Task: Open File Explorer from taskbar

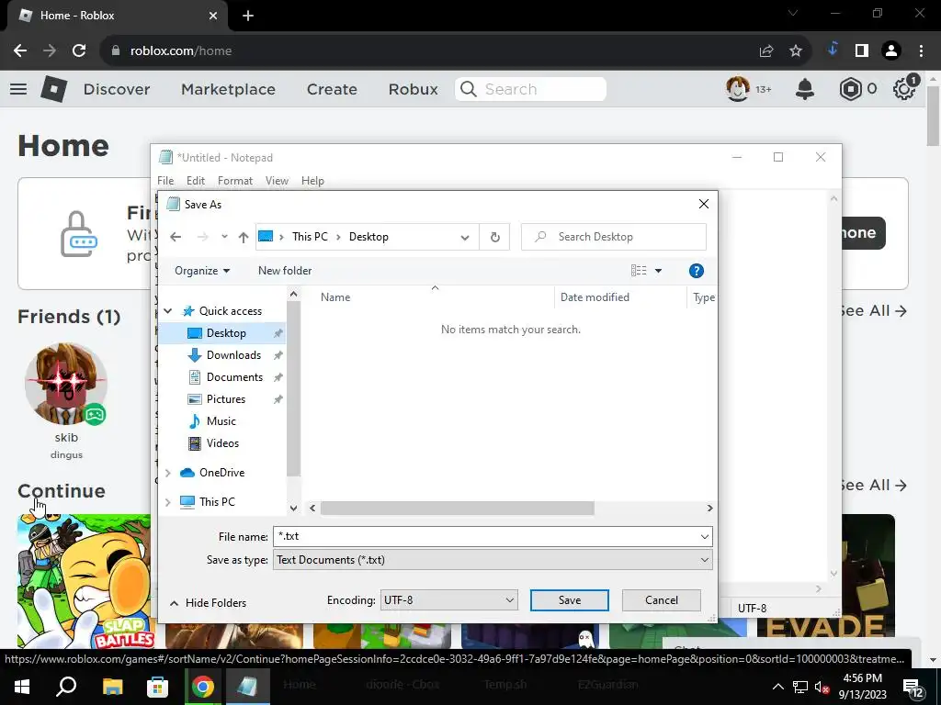Action: coord(112,686)
